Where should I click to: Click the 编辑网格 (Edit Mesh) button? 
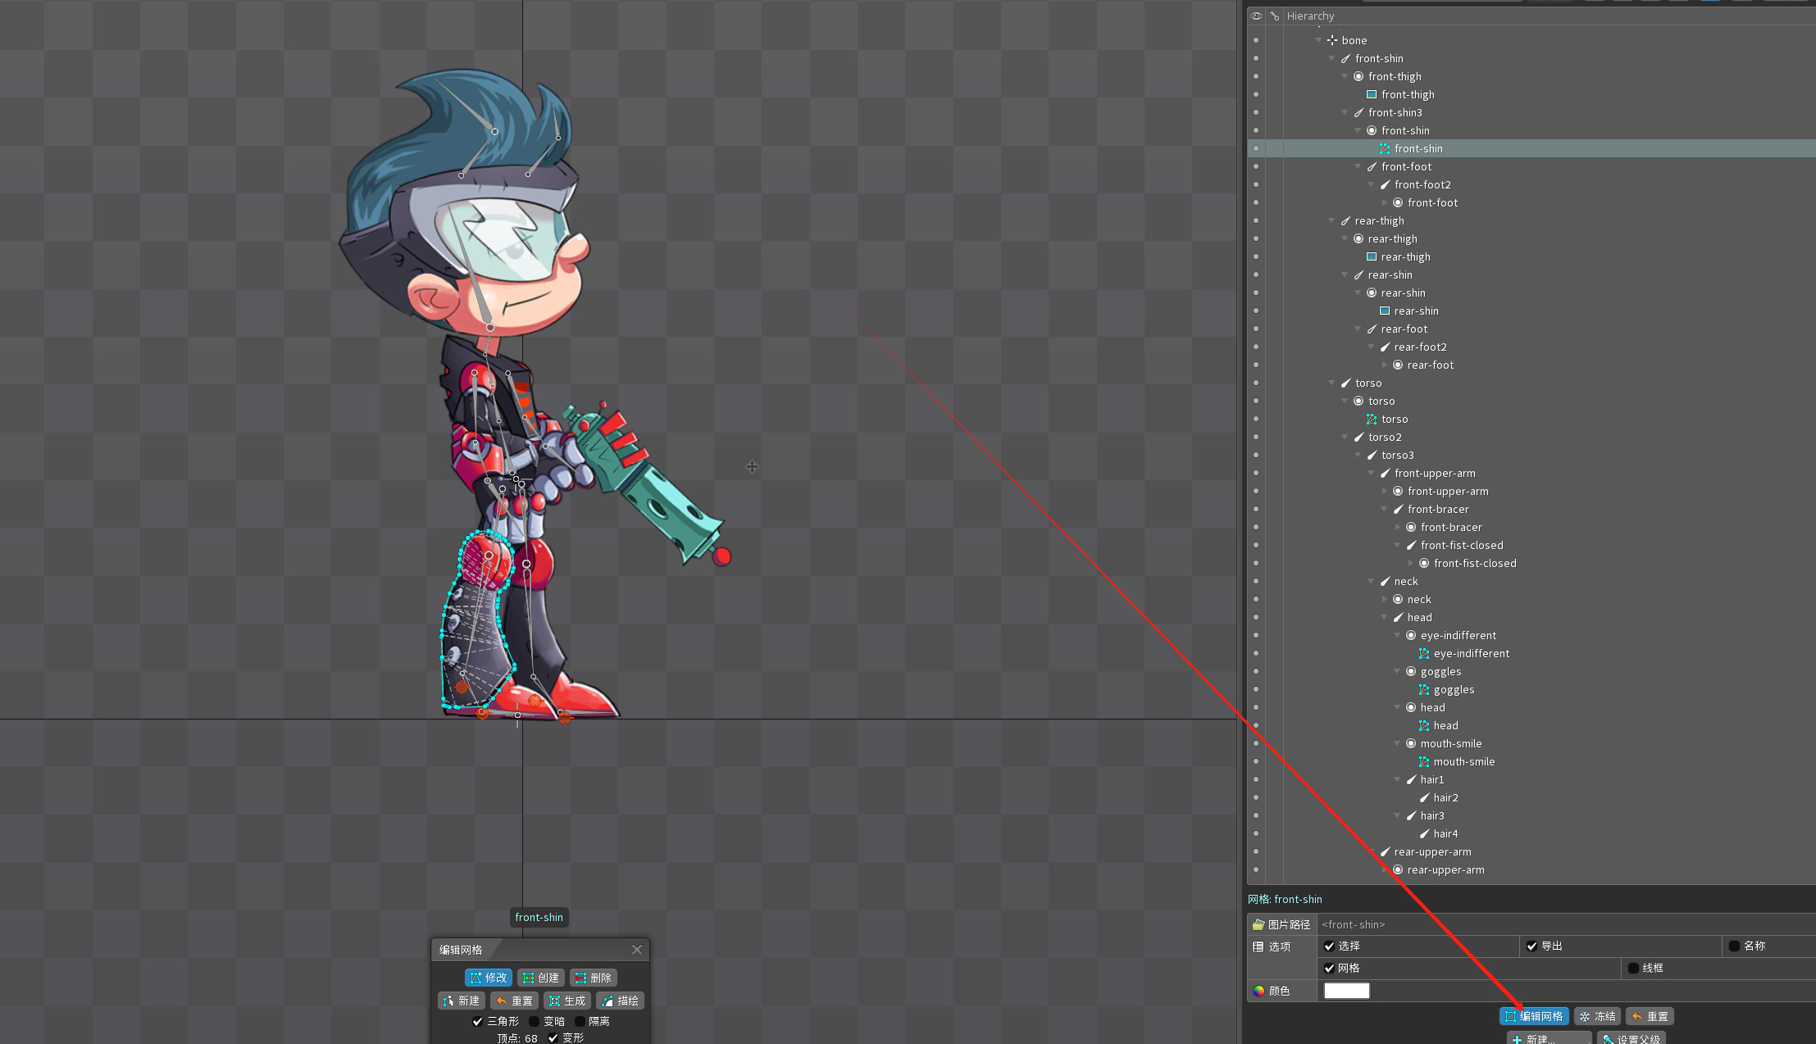(1534, 1016)
